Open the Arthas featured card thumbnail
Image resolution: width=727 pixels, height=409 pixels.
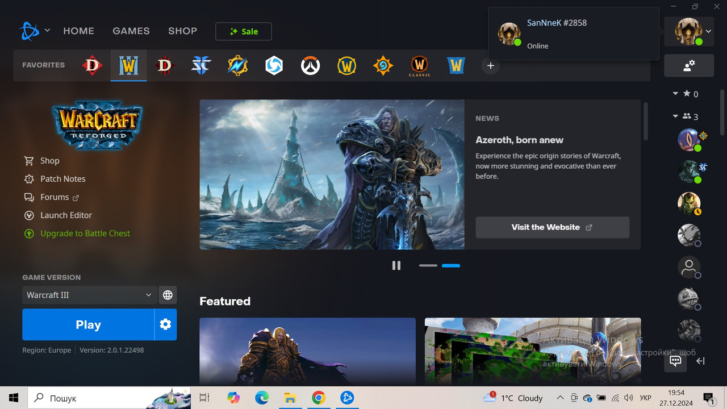(307, 351)
